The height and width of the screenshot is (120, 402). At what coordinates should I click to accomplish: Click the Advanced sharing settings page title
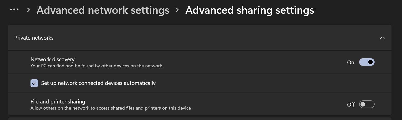tap(250, 10)
